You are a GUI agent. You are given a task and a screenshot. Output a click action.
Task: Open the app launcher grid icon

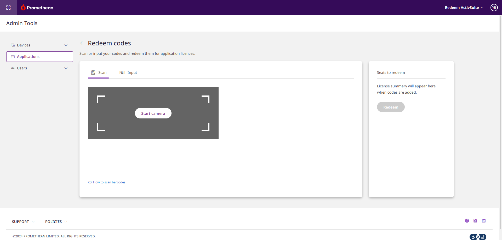point(8,8)
